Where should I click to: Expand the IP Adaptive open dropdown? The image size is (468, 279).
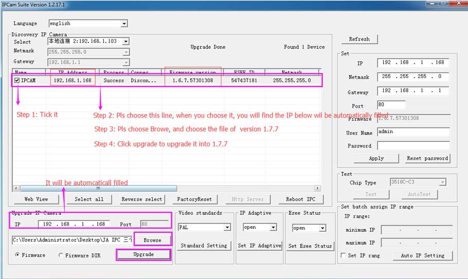click(273, 228)
